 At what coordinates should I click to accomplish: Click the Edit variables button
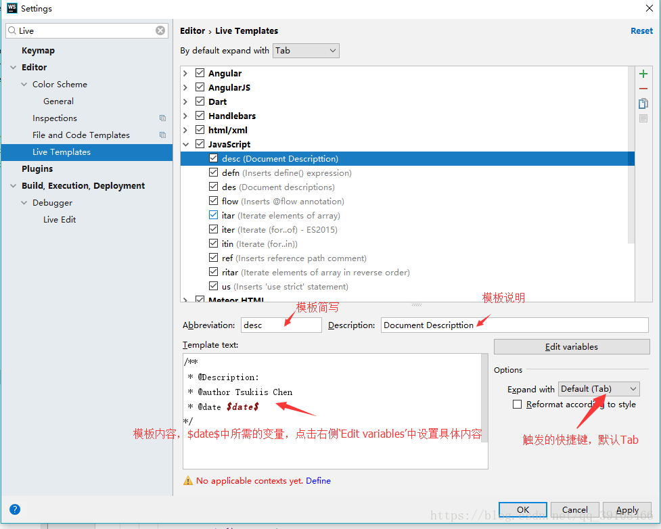pyautogui.click(x=571, y=346)
